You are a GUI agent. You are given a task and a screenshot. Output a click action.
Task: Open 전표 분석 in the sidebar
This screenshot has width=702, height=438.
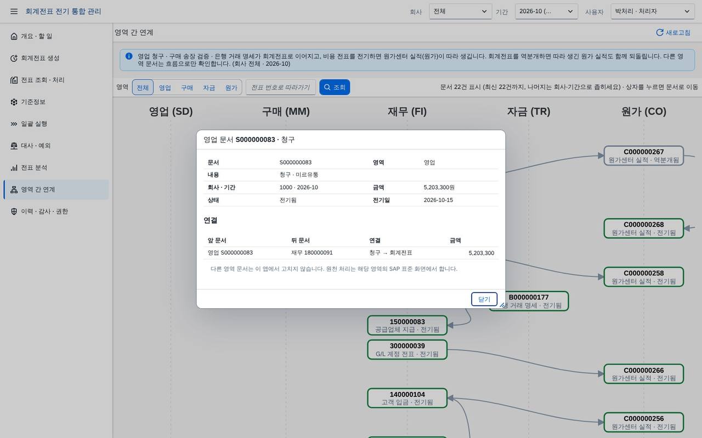[56, 168]
